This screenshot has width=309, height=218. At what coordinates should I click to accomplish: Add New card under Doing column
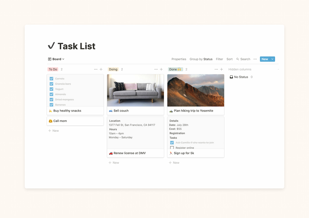click(114, 163)
